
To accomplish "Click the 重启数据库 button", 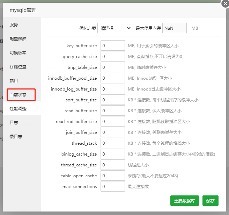I will coord(185,201).
